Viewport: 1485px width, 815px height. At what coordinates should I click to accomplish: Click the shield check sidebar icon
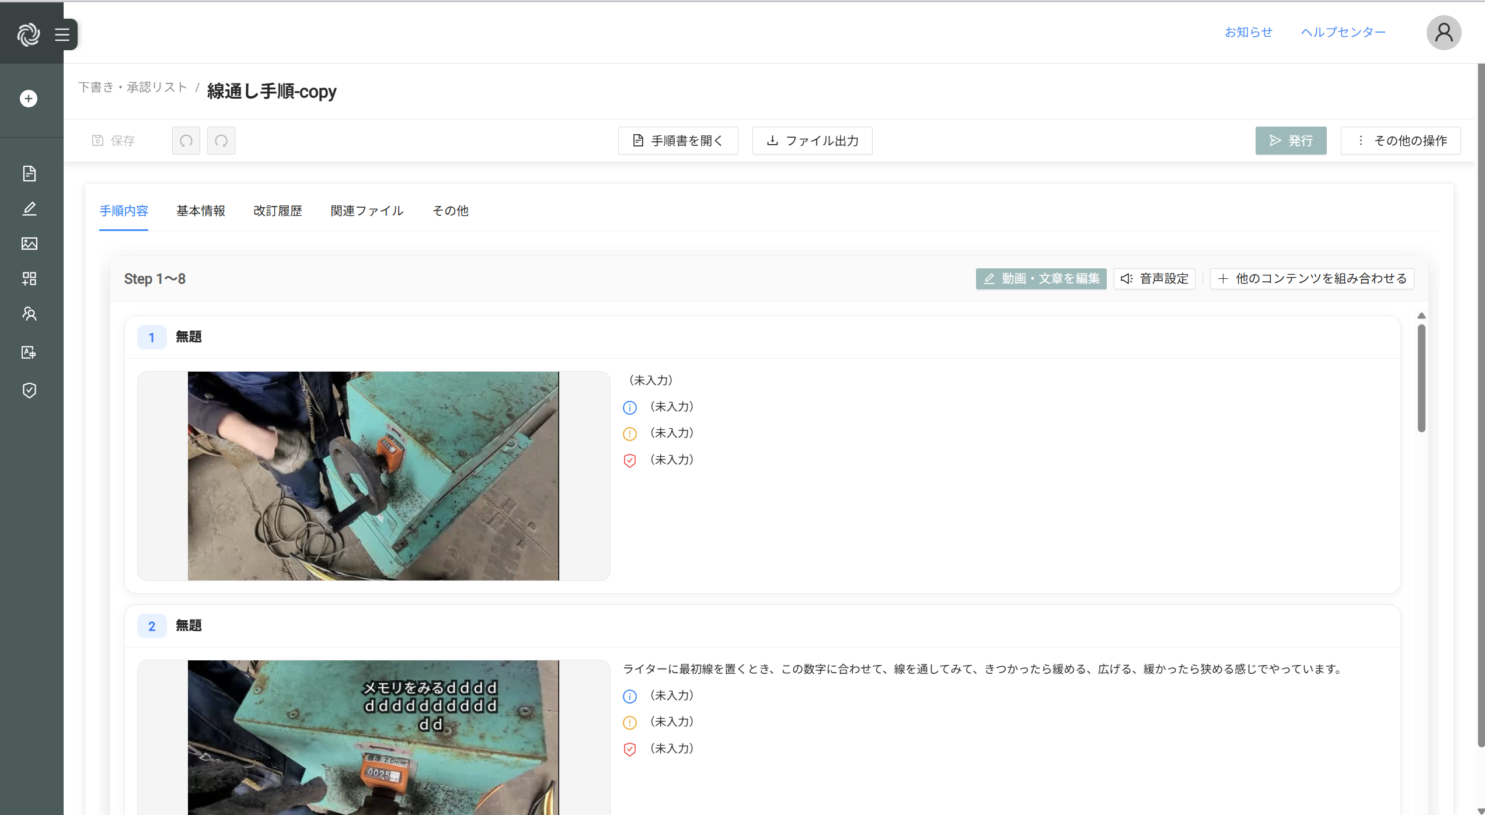click(x=29, y=390)
